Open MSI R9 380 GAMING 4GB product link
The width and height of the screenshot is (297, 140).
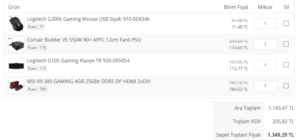[89, 81]
